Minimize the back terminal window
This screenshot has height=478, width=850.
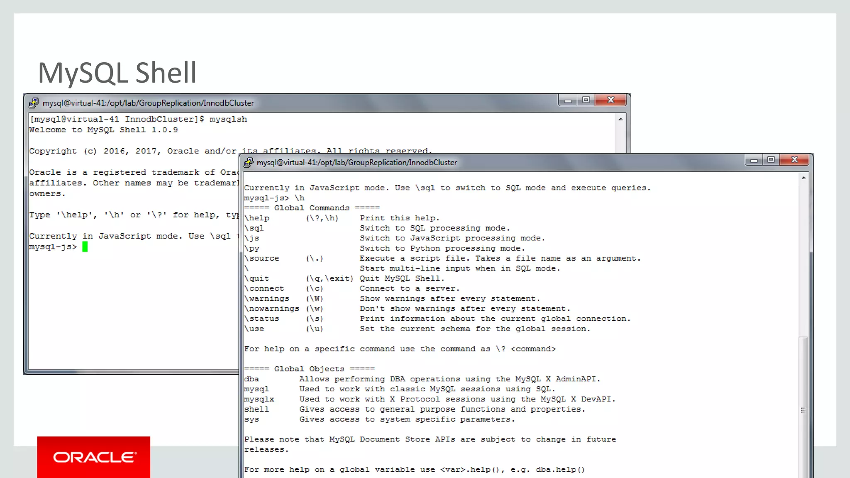(568, 100)
